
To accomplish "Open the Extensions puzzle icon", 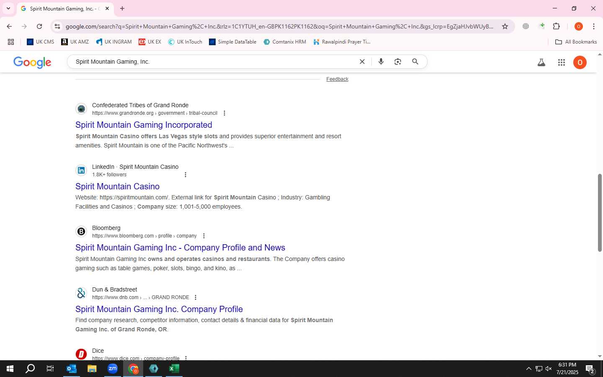I will point(557,26).
